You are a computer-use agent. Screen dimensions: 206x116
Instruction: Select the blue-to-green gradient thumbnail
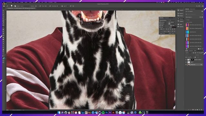click(x=187, y=32)
